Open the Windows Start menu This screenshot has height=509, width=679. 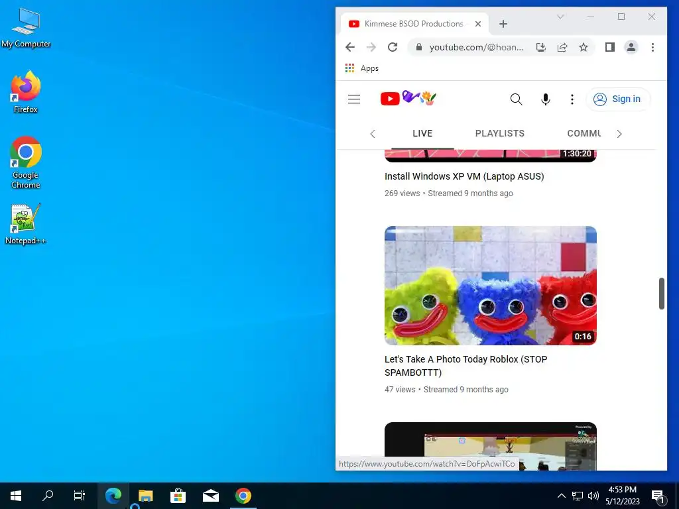pyautogui.click(x=16, y=496)
